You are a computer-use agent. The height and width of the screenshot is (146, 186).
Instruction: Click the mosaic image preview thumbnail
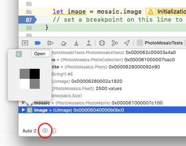pyautogui.click(x=30, y=79)
